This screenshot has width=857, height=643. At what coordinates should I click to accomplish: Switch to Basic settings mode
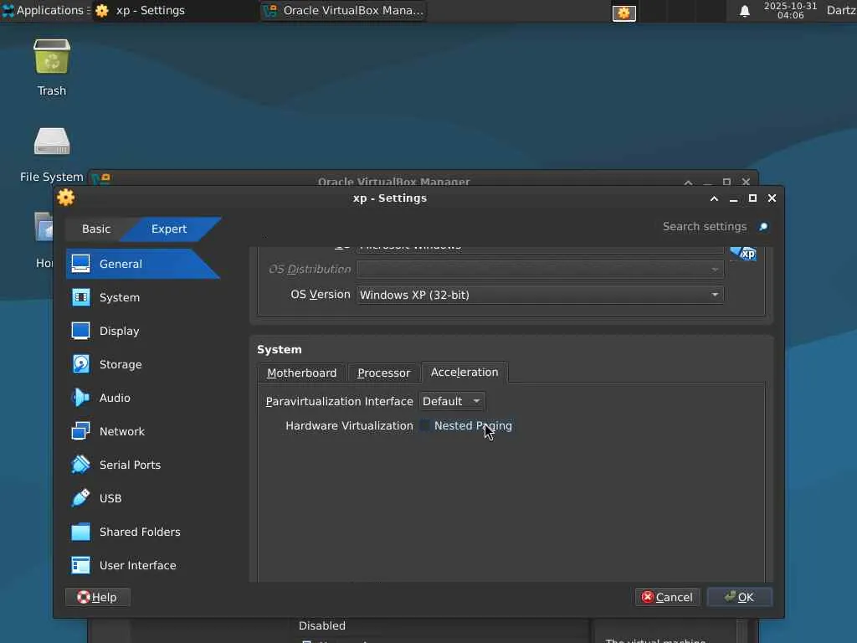(x=96, y=229)
